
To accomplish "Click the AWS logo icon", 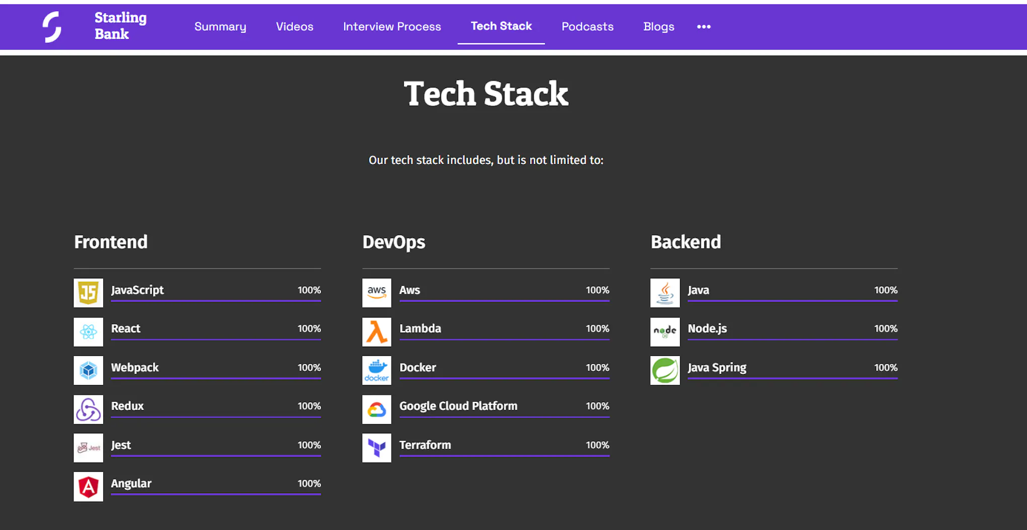I will point(377,292).
